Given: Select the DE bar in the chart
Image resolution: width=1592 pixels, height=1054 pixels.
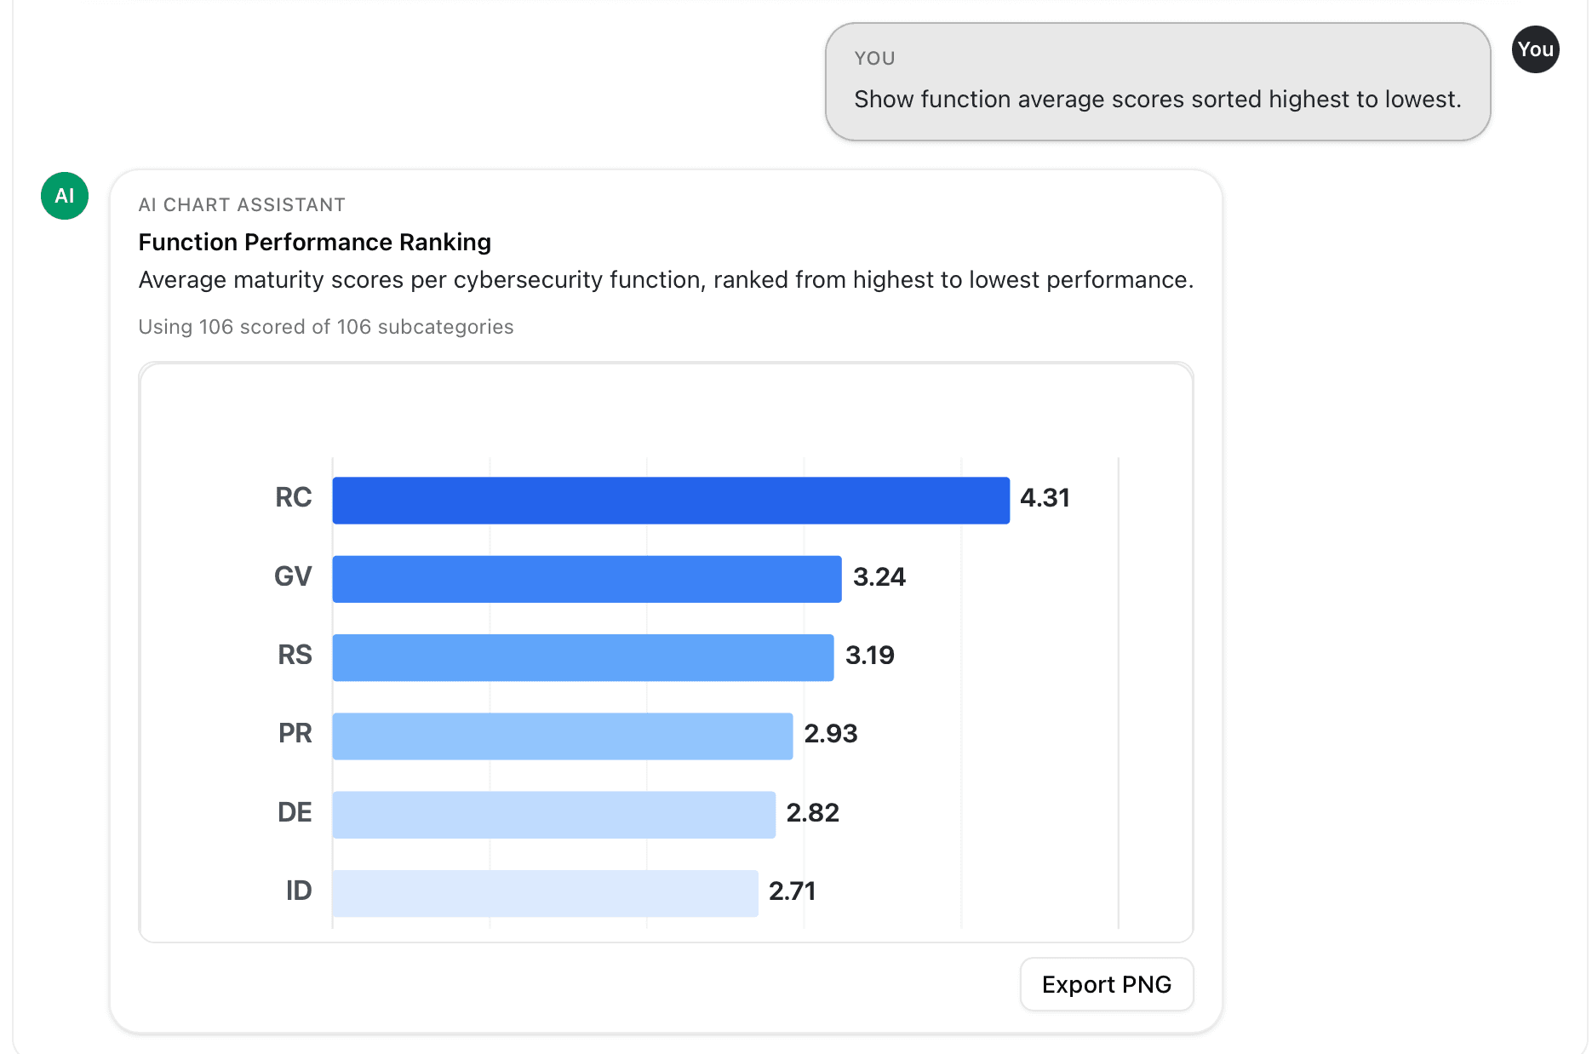Looking at the screenshot, I should (x=553, y=815).
